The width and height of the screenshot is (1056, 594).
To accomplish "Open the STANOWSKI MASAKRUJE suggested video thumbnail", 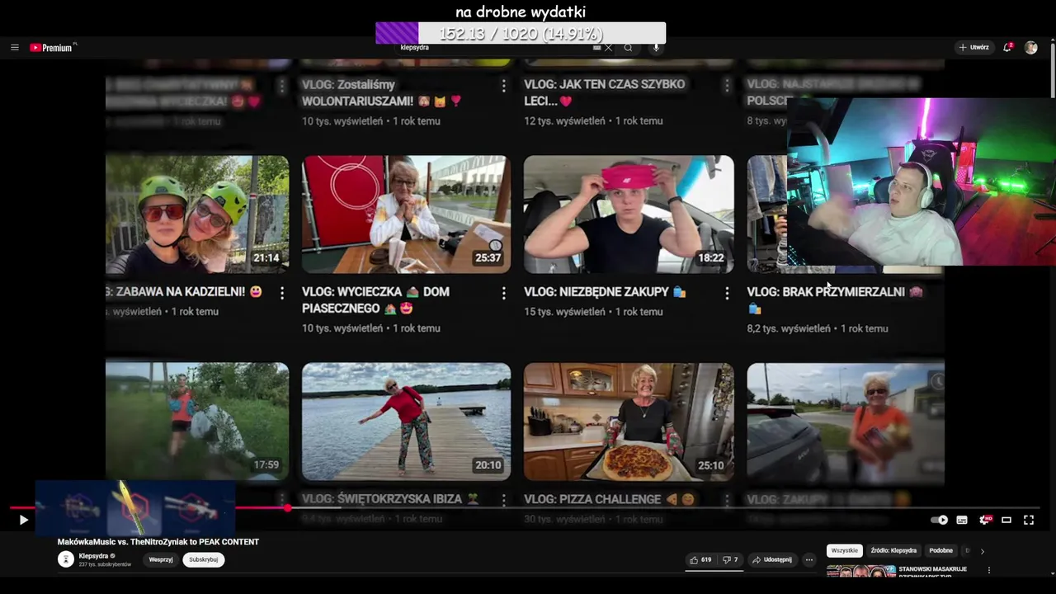I will 860,571.
